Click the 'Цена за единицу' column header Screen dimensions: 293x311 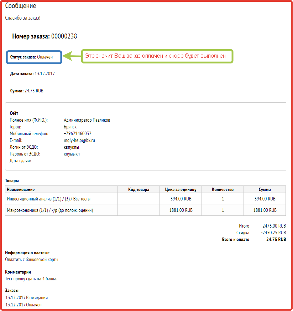181,190
